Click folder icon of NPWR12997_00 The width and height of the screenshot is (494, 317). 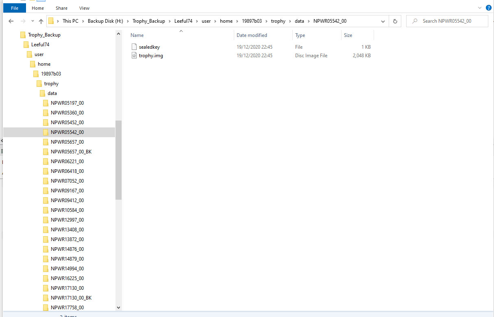(46, 220)
